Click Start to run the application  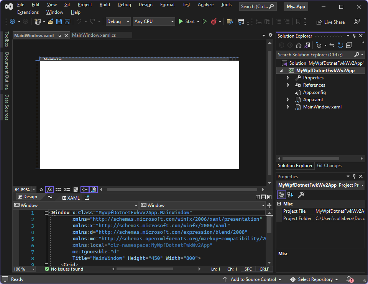(187, 21)
